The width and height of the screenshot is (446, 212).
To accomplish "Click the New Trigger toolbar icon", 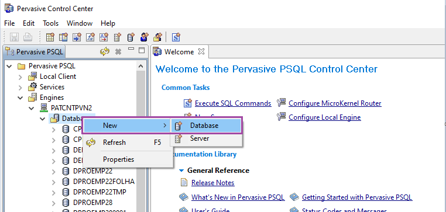I will (x=104, y=37).
